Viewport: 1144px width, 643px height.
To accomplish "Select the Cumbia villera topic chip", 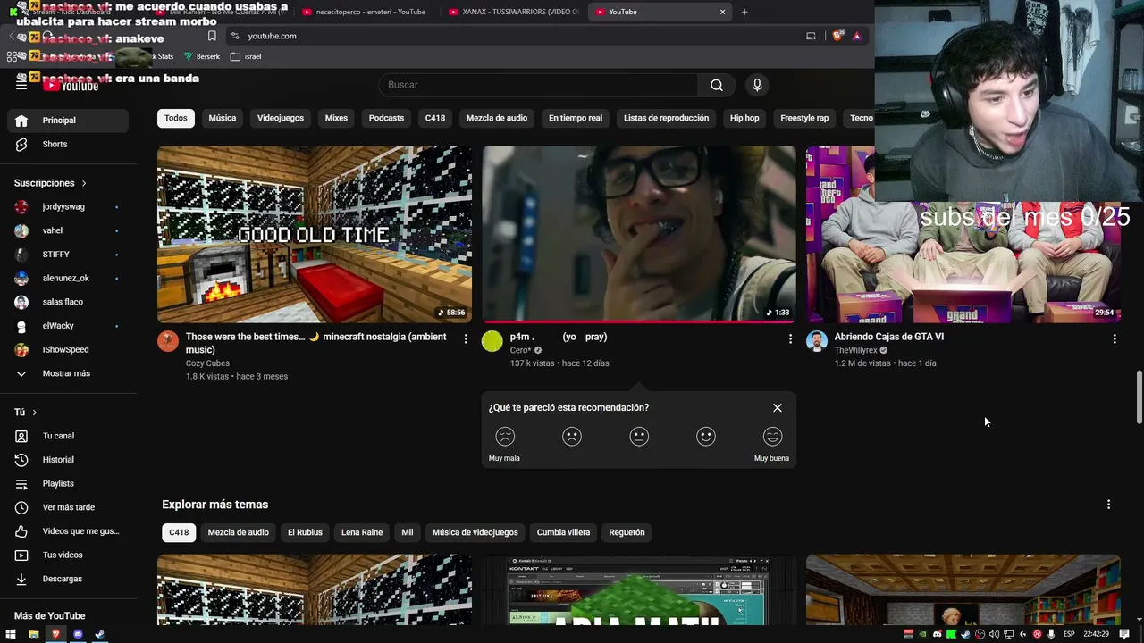I will pyautogui.click(x=563, y=532).
